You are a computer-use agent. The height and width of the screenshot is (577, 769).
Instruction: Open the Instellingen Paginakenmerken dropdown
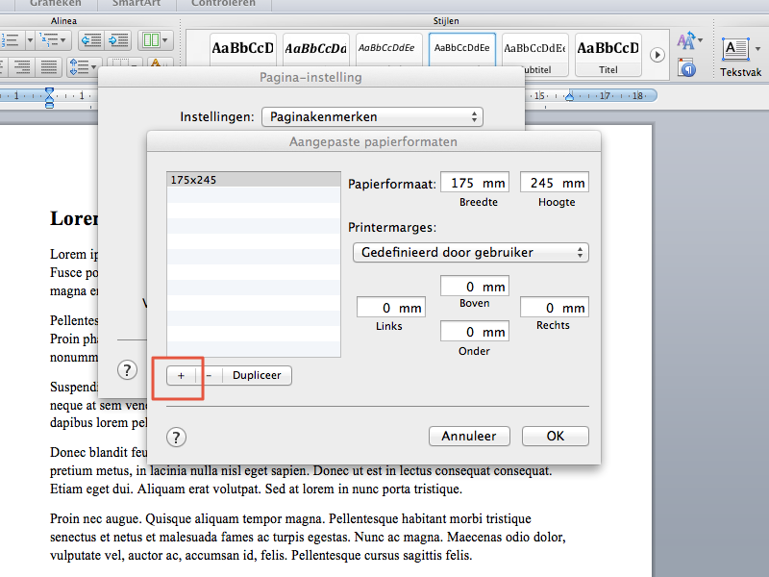(372, 116)
